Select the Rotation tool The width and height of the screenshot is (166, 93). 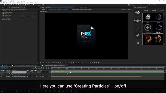pos(9,5)
